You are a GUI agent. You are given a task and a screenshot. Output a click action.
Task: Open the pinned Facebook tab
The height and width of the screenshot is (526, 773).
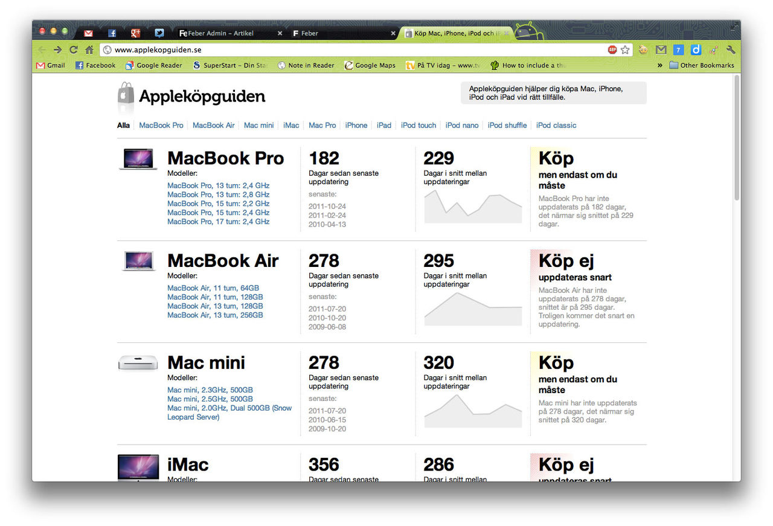[112, 33]
